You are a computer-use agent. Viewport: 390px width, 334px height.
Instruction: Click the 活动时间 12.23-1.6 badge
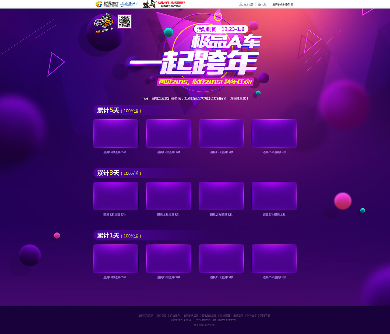pyautogui.click(x=221, y=29)
